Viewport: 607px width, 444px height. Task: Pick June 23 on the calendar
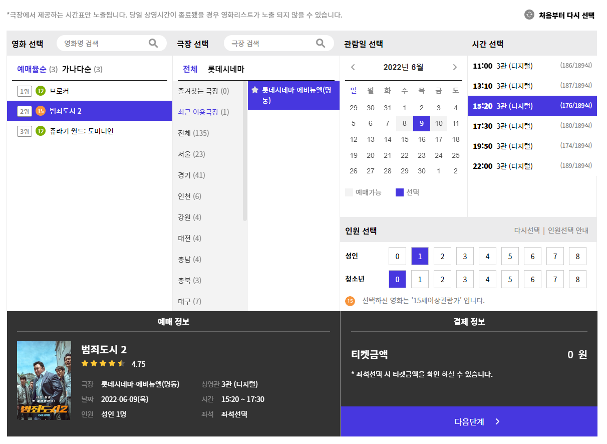tap(422, 155)
